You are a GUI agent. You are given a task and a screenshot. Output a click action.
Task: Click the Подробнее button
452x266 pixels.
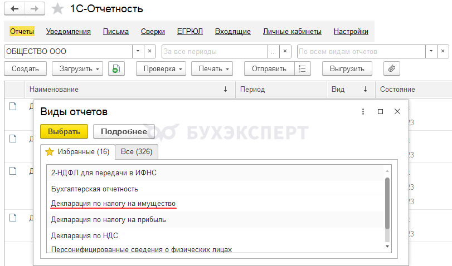pos(124,131)
